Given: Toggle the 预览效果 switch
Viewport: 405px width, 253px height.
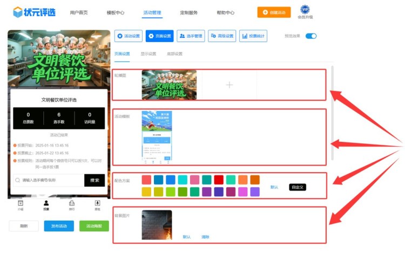Looking at the screenshot, I should [310, 36].
